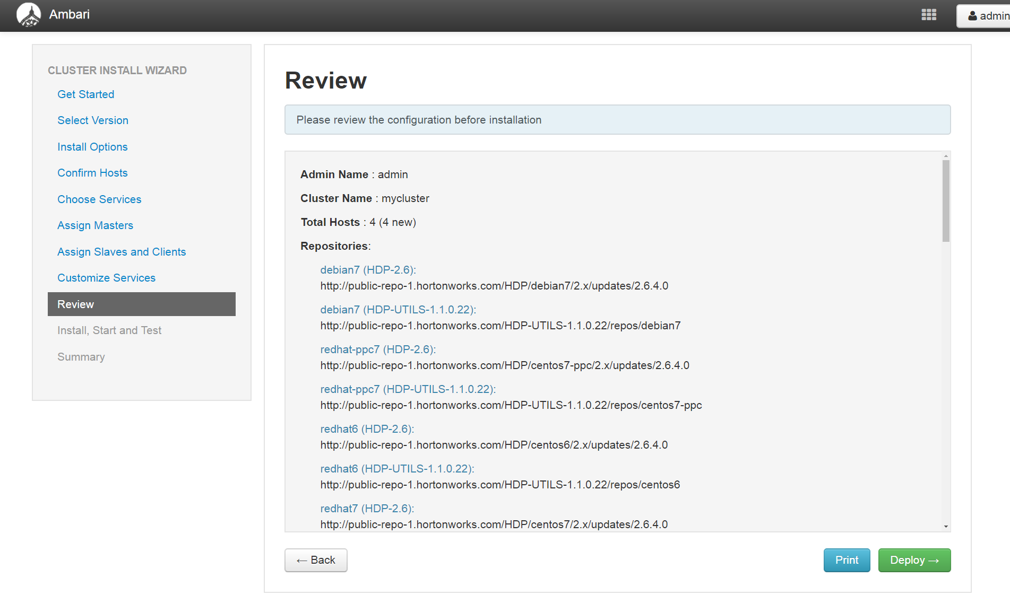Click redhat-ppc7 (HDP-UTILS-1.1.0.22) label
Viewport: 1010px width, 595px height.
(408, 389)
